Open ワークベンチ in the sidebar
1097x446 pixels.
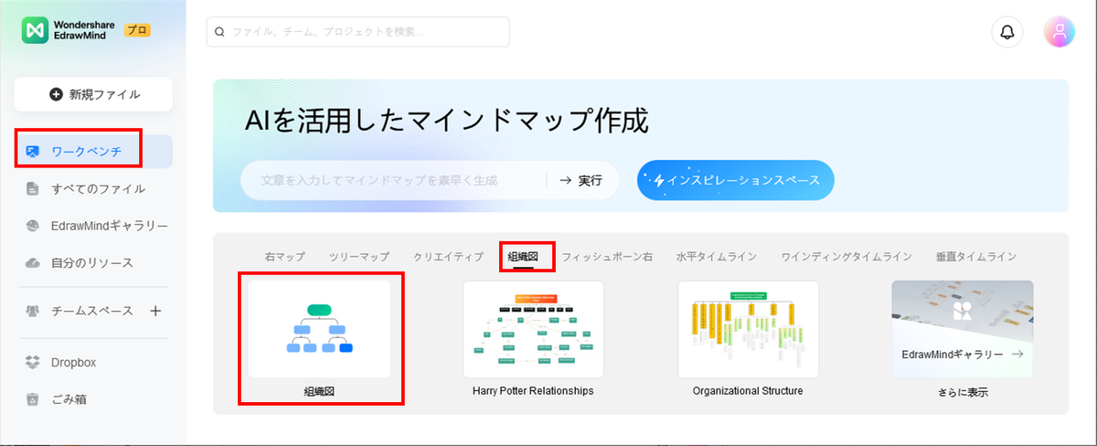(x=93, y=152)
